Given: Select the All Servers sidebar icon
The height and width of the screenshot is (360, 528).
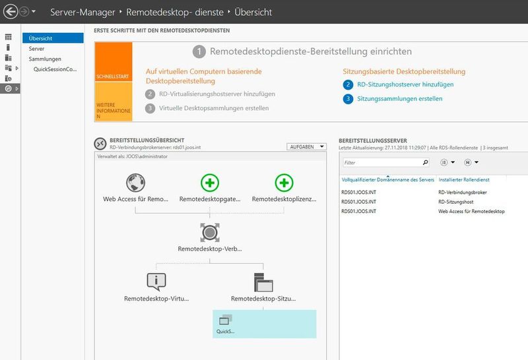Looking at the screenshot, I should pos(9,58).
